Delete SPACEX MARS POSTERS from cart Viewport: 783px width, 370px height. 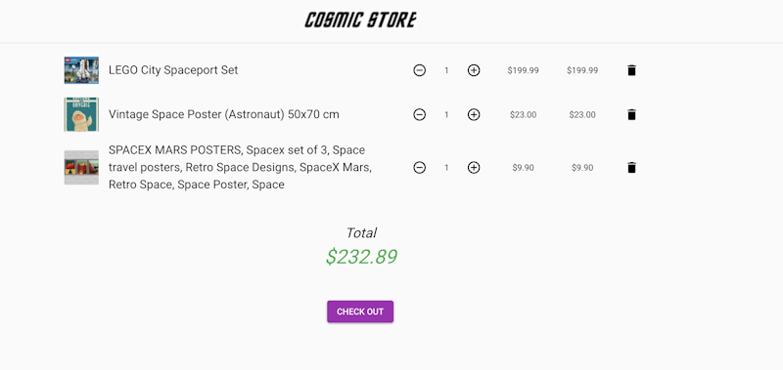click(631, 167)
